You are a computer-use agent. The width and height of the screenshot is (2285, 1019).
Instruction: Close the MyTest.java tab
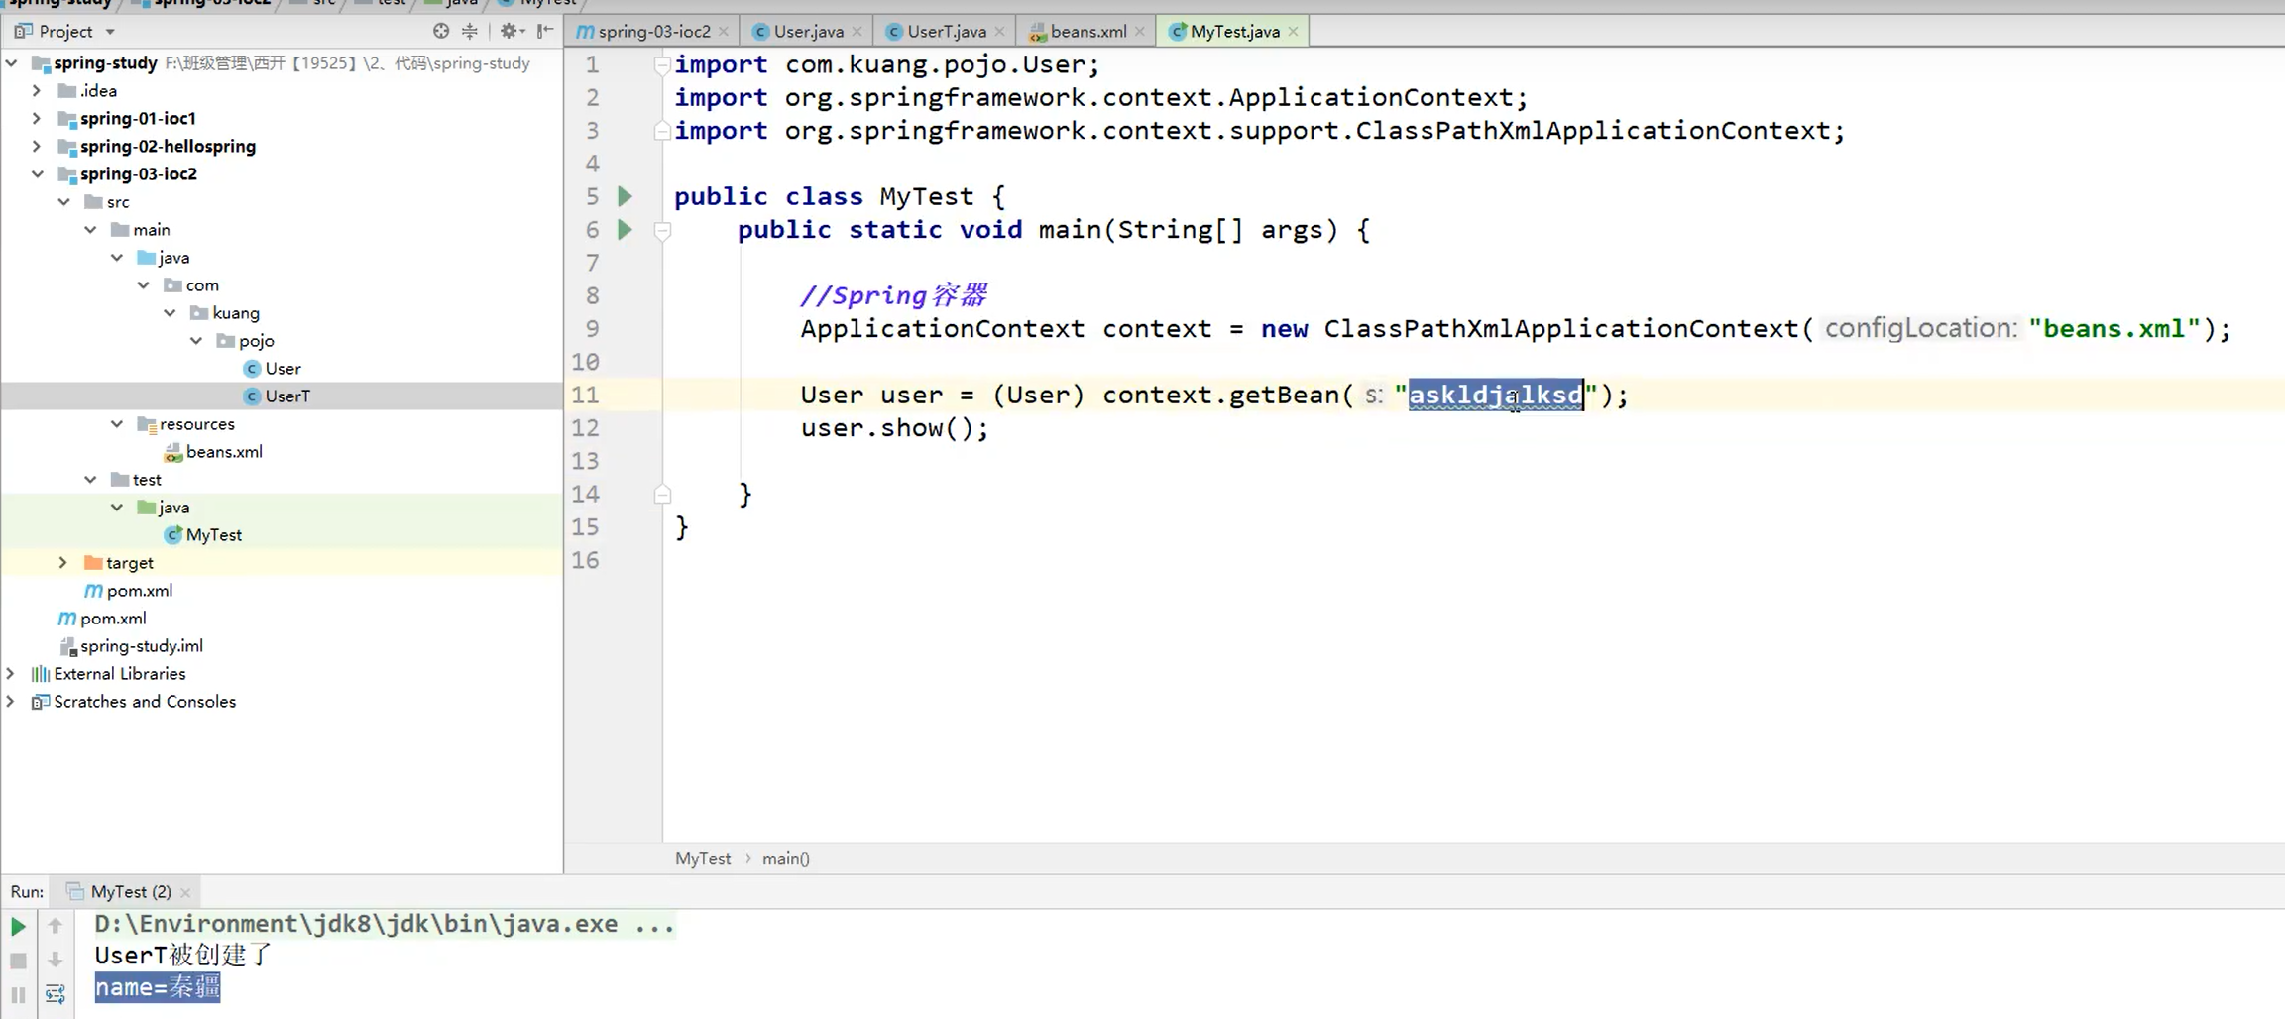point(1294,32)
